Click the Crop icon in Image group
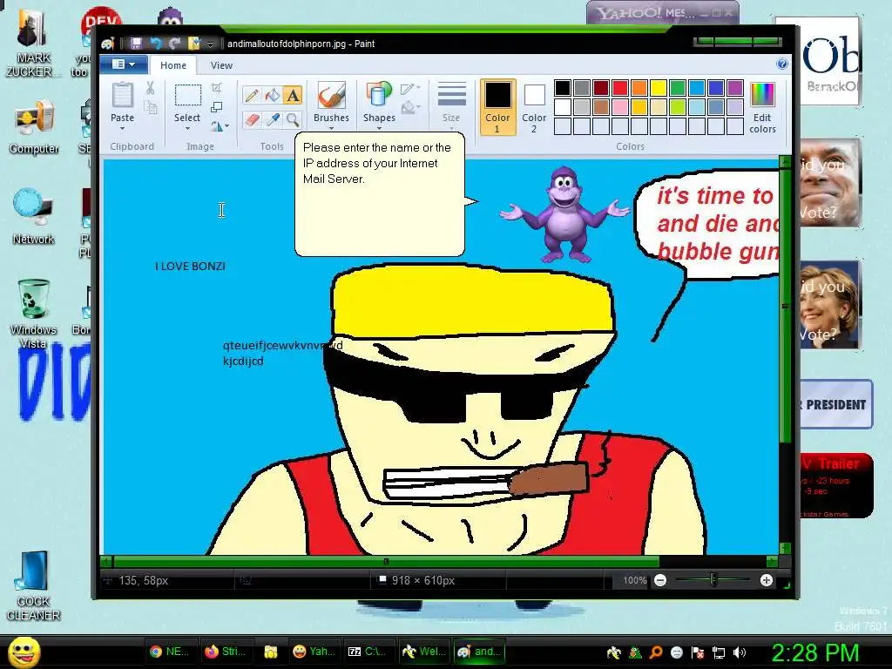The height and width of the screenshot is (669, 892). click(217, 88)
